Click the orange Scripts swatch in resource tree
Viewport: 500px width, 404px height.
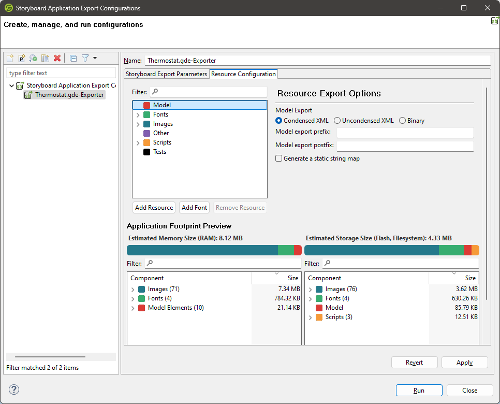coord(146,142)
